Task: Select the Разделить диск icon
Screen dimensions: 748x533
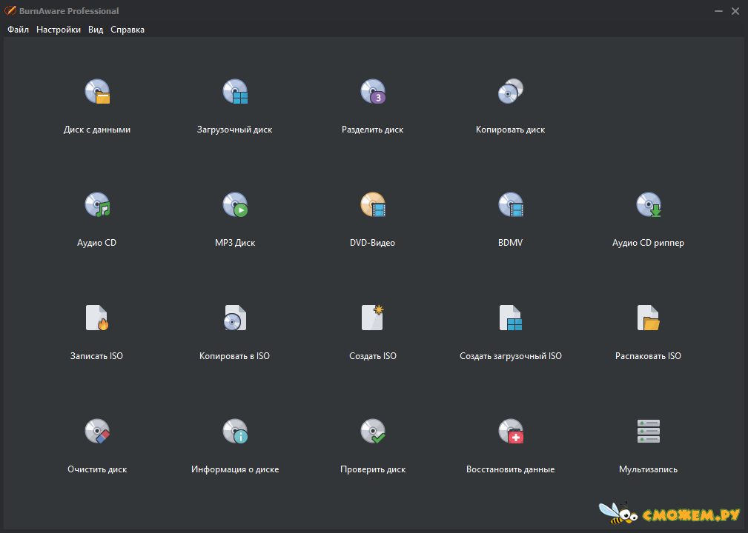Action: [x=373, y=92]
